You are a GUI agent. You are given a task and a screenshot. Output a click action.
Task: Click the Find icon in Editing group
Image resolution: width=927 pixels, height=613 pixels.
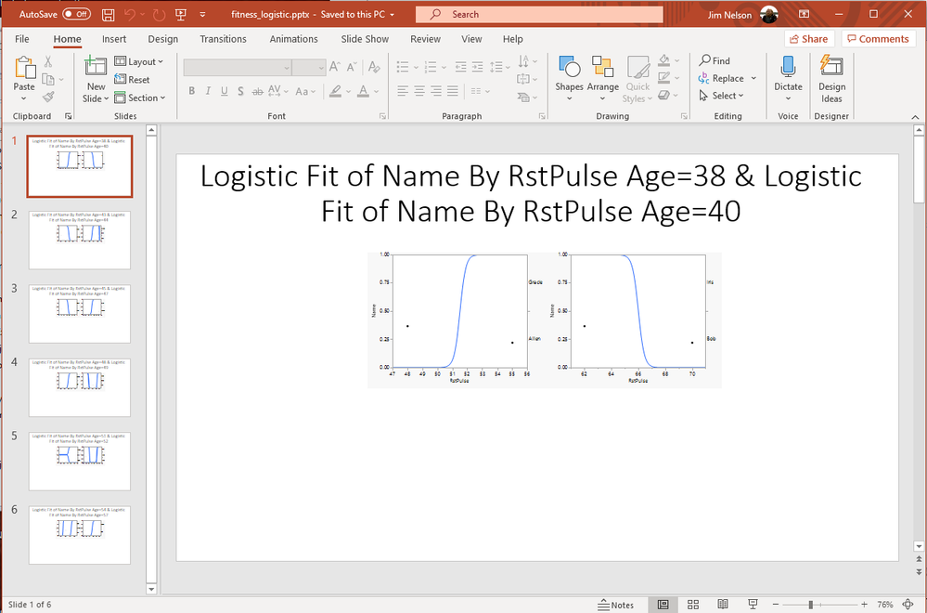[x=705, y=60]
